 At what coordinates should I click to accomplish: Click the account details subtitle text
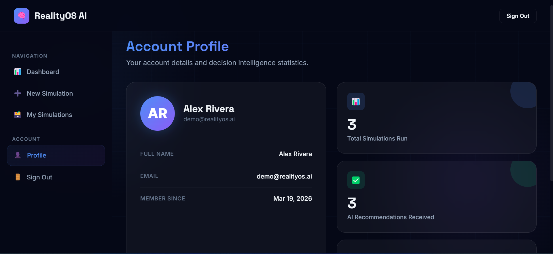pyautogui.click(x=217, y=62)
